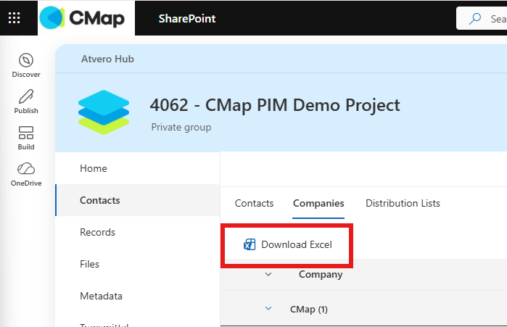Open Metadata in the site navigation
507x327 pixels.
138,296
